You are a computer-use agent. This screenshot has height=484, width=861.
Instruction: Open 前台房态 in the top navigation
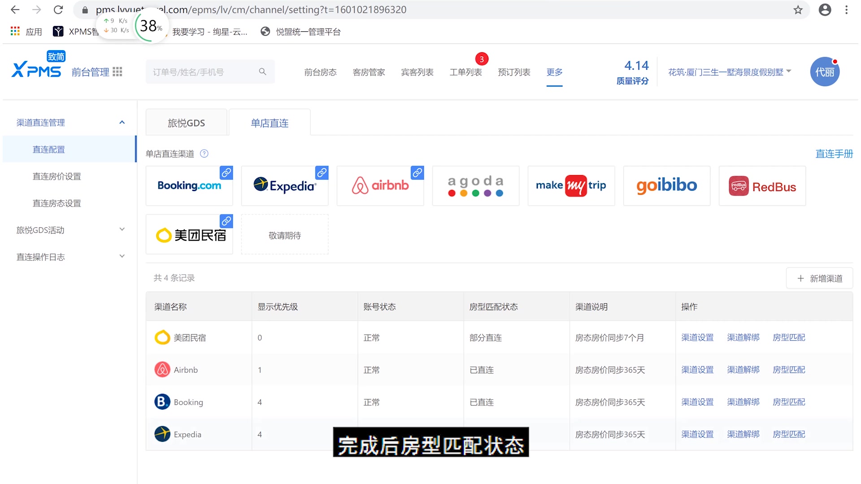pos(320,72)
